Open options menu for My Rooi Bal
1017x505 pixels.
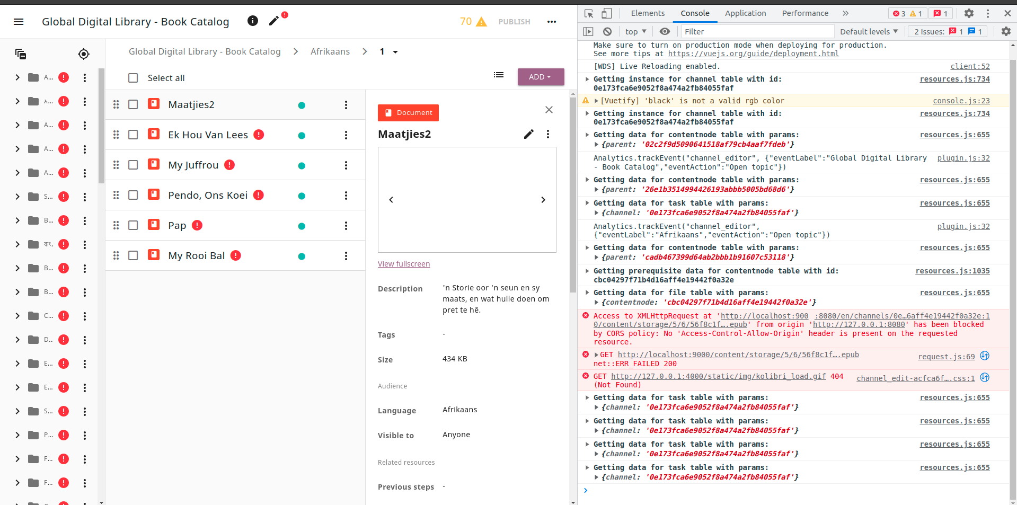point(346,256)
